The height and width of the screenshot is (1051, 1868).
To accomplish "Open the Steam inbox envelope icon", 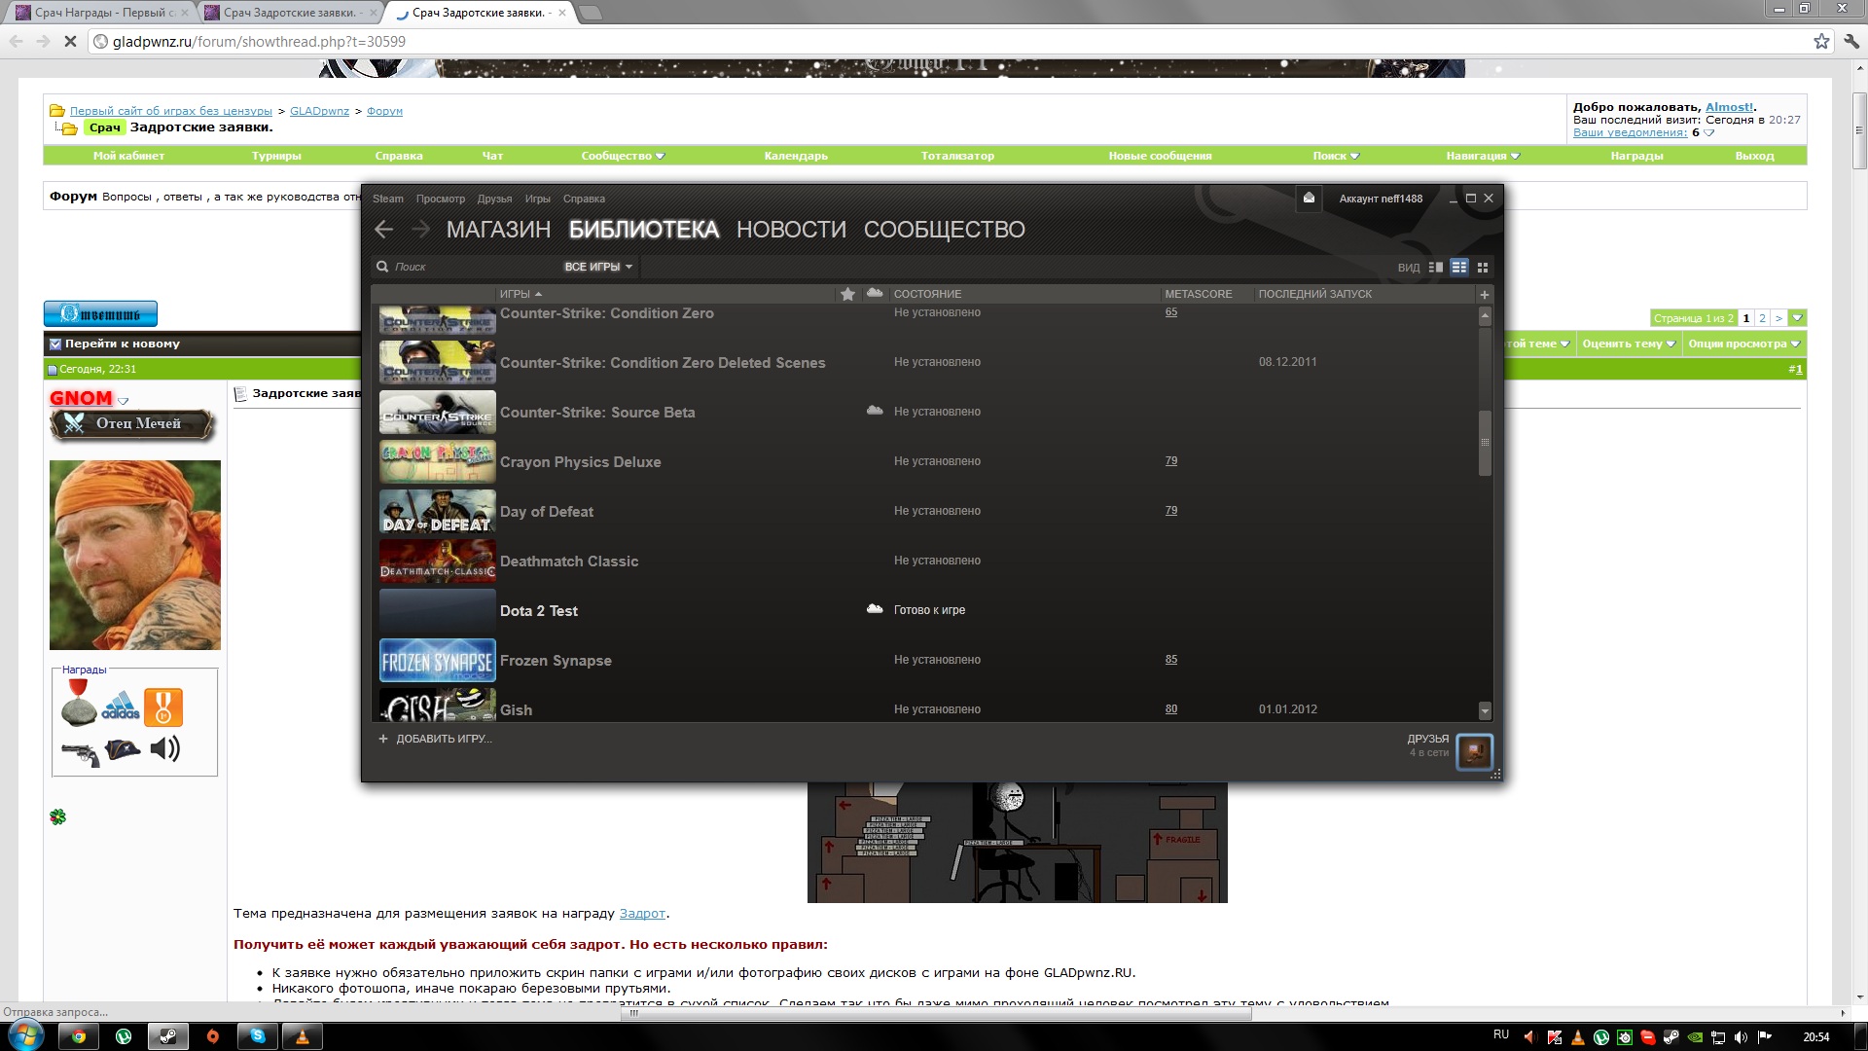I will pos(1309,198).
